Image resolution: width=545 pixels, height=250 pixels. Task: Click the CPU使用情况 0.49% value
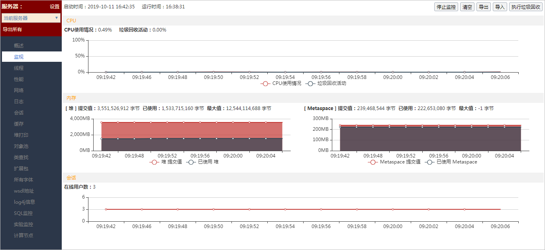88,30
